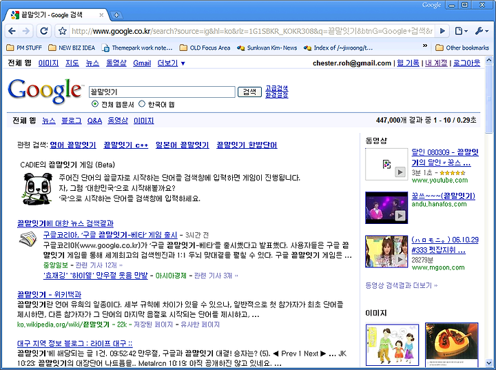Open the OLD Focus Area bookmark folder
Image resolution: width=496 pixels, height=370 pixels.
(205, 48)
